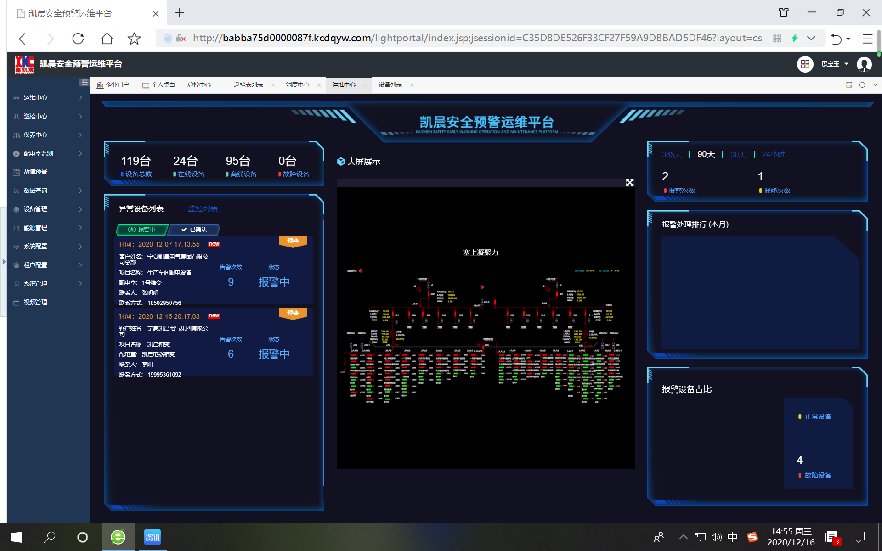The width and height of the screenshot is (882, 551).
Task: Open Windows search on taskbar
Action: click(x=49, y=537)
